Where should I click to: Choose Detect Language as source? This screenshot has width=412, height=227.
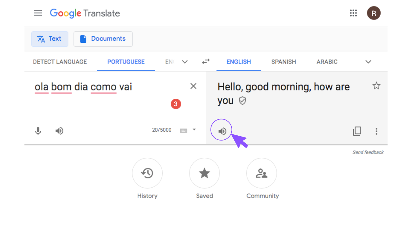pos(60,62)
